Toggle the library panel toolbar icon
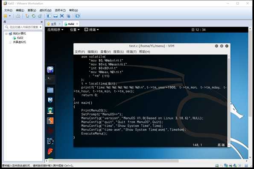Viewport: 254px width, 169px height. click(x=49, y=16)
